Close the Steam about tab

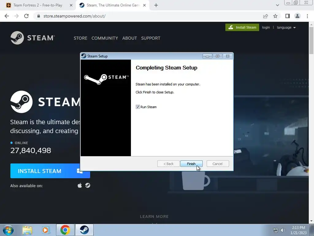[x=144, y=5]
